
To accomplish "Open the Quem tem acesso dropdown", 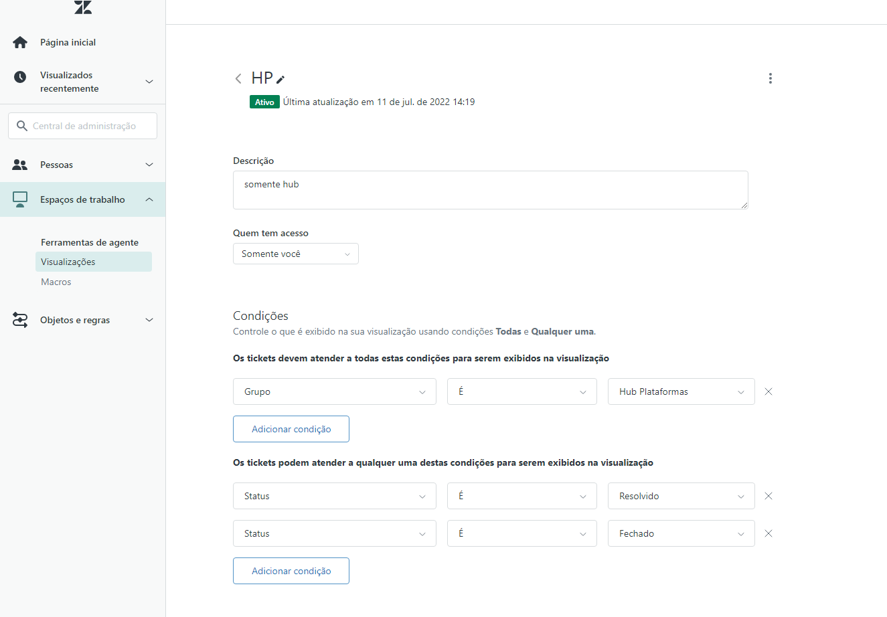I will click(x=295, y=254).
